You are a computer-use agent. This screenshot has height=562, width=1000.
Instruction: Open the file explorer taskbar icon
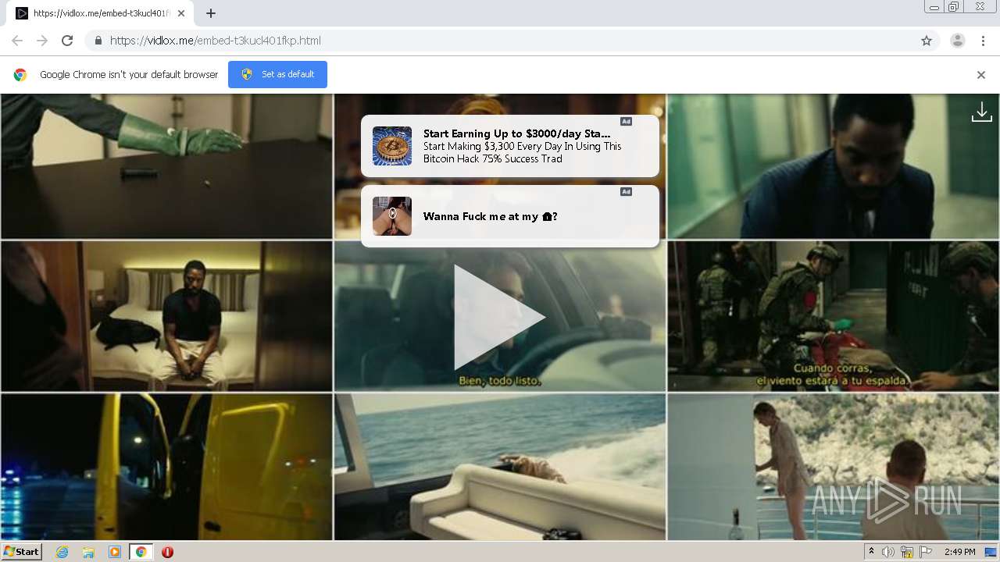88,552
